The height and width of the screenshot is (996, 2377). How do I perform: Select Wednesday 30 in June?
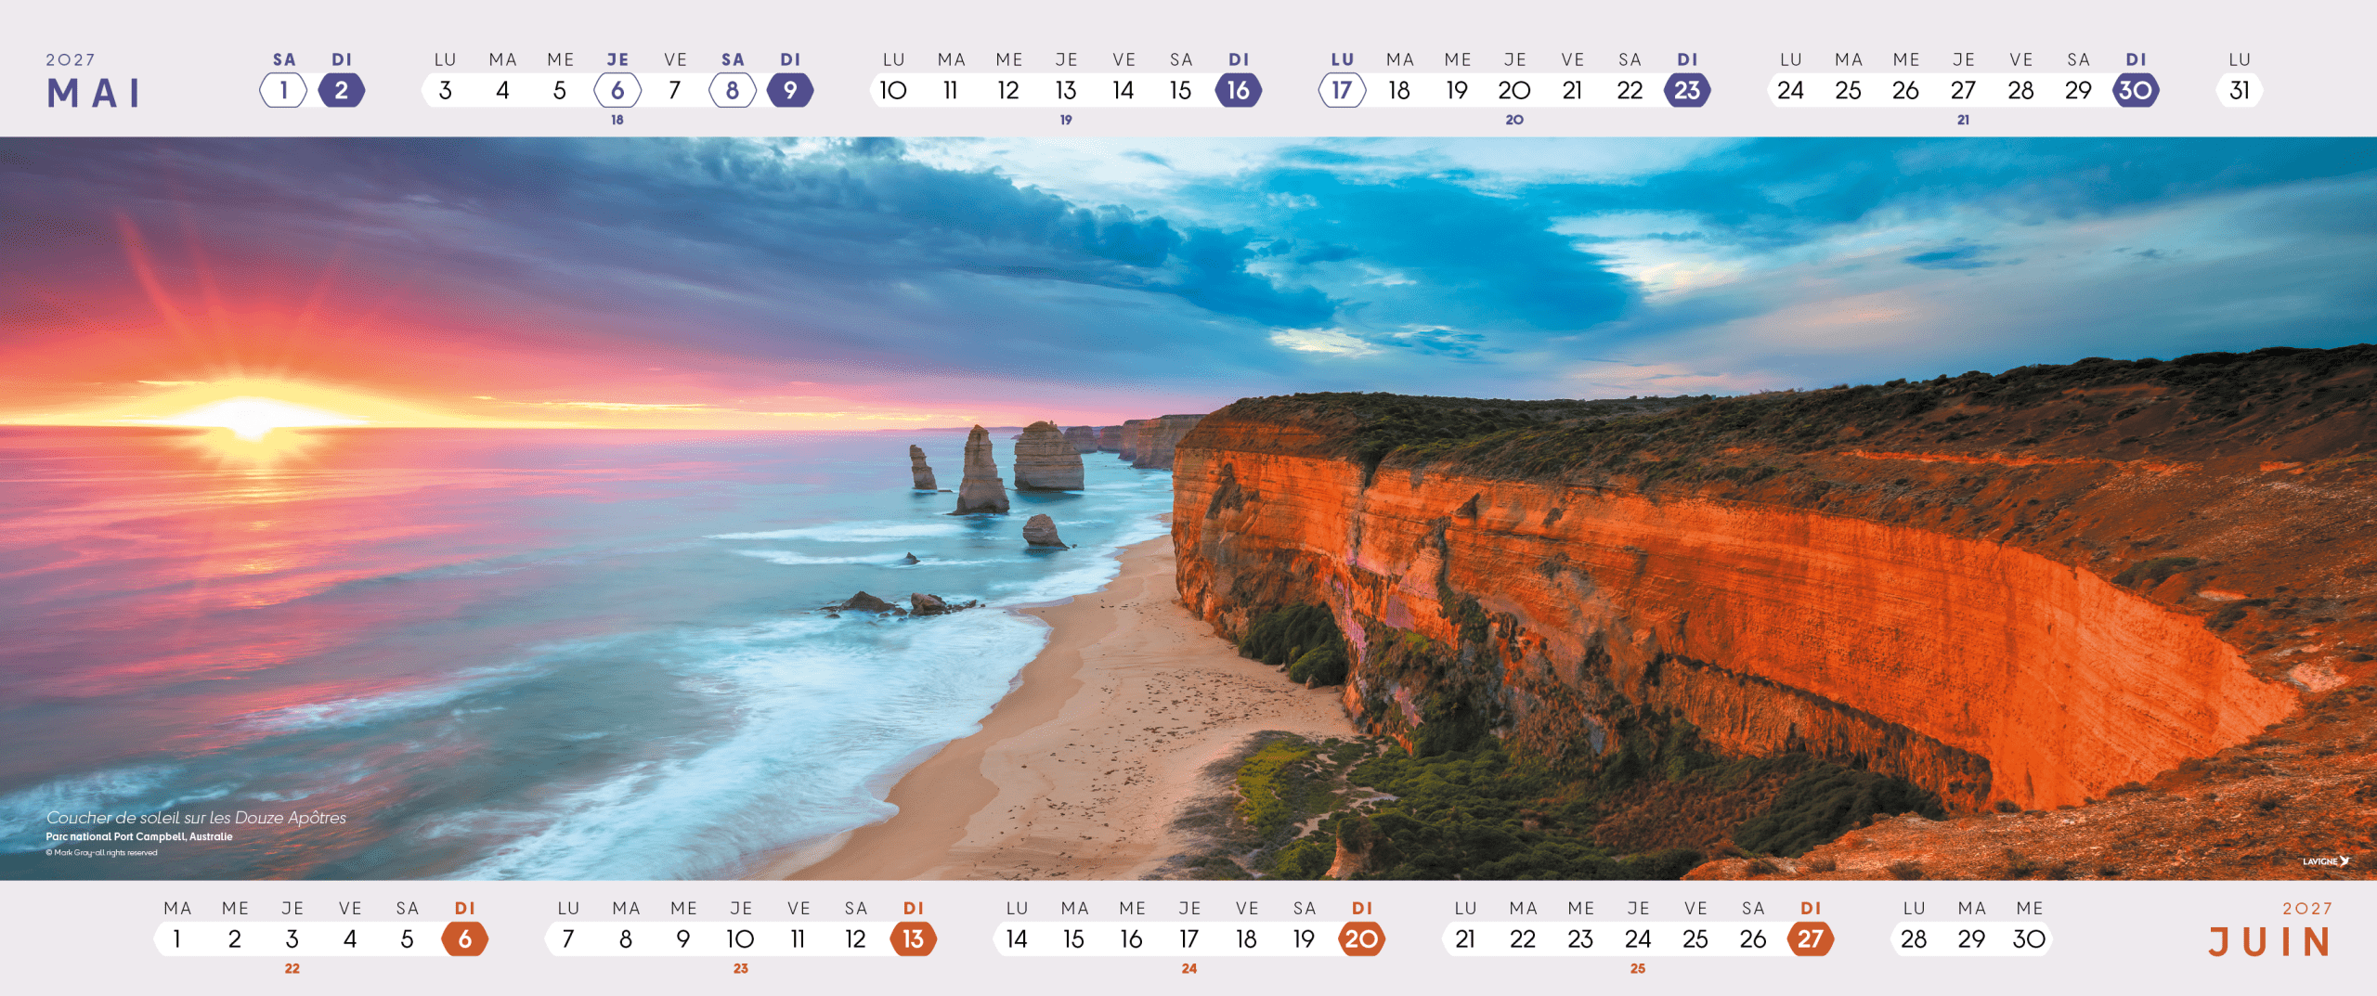2029,939
